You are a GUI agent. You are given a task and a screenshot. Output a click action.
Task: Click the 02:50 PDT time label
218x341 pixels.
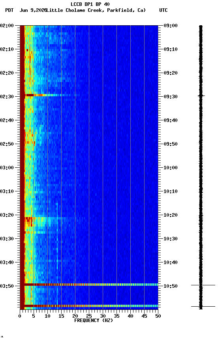tap(7, 144)
